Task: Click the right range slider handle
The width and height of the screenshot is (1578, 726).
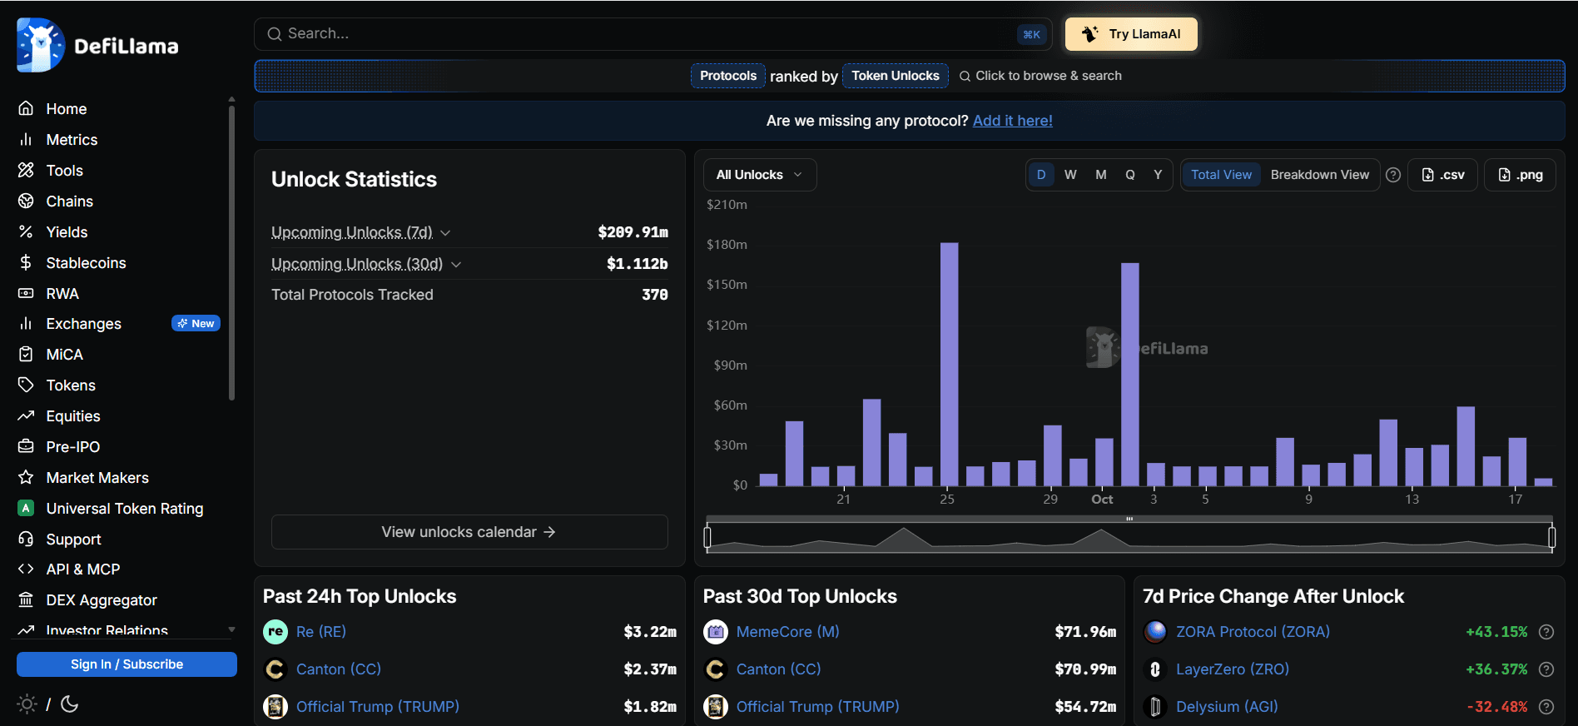Action: 1552,538
